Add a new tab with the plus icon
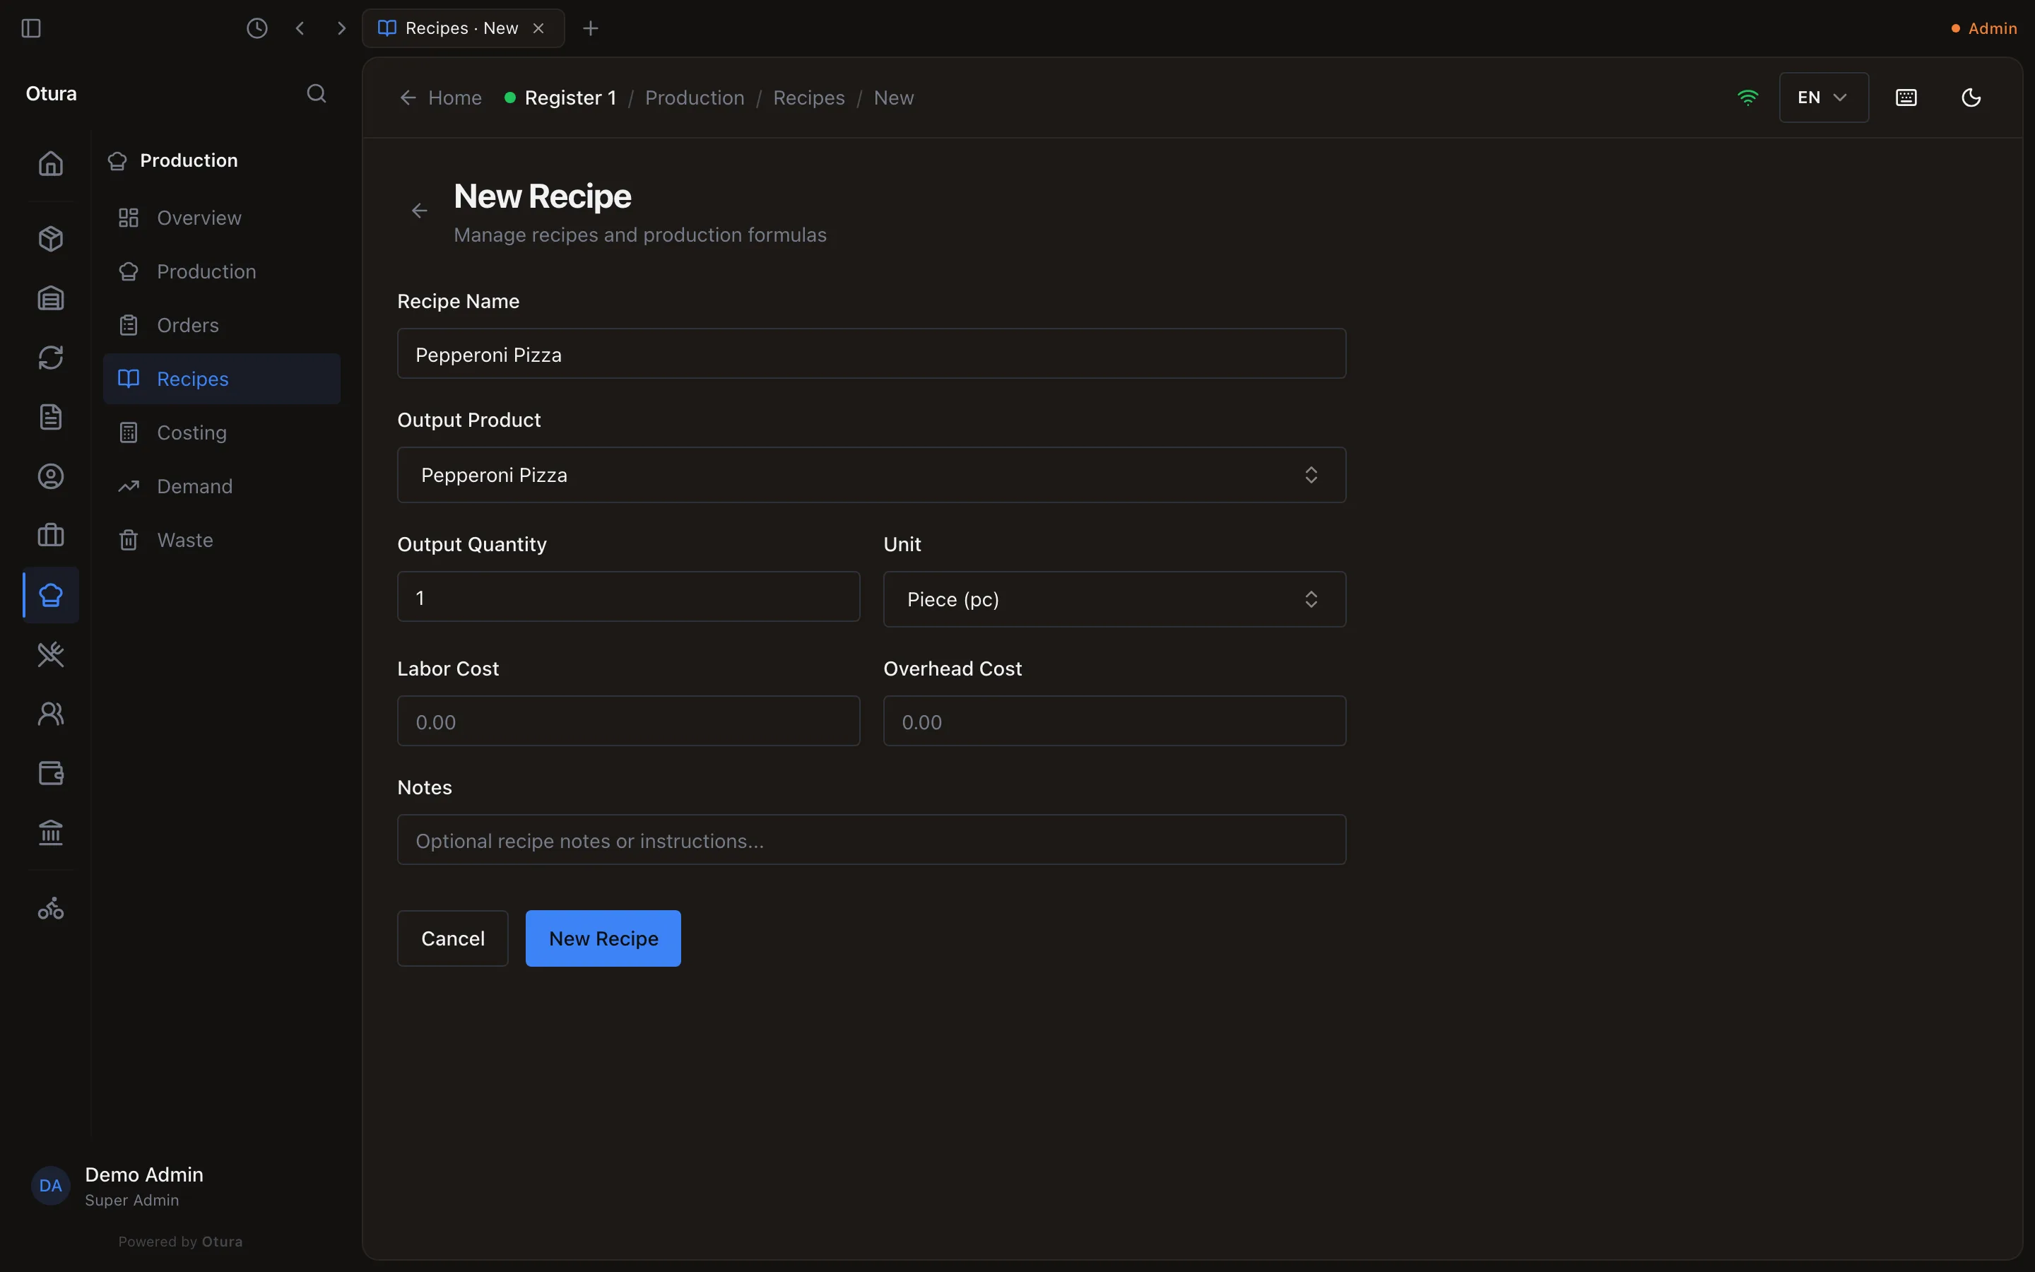 590,28
